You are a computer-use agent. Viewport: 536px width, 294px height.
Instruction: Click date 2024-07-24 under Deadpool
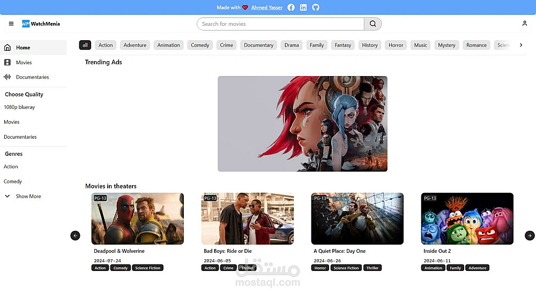[107, 261]
